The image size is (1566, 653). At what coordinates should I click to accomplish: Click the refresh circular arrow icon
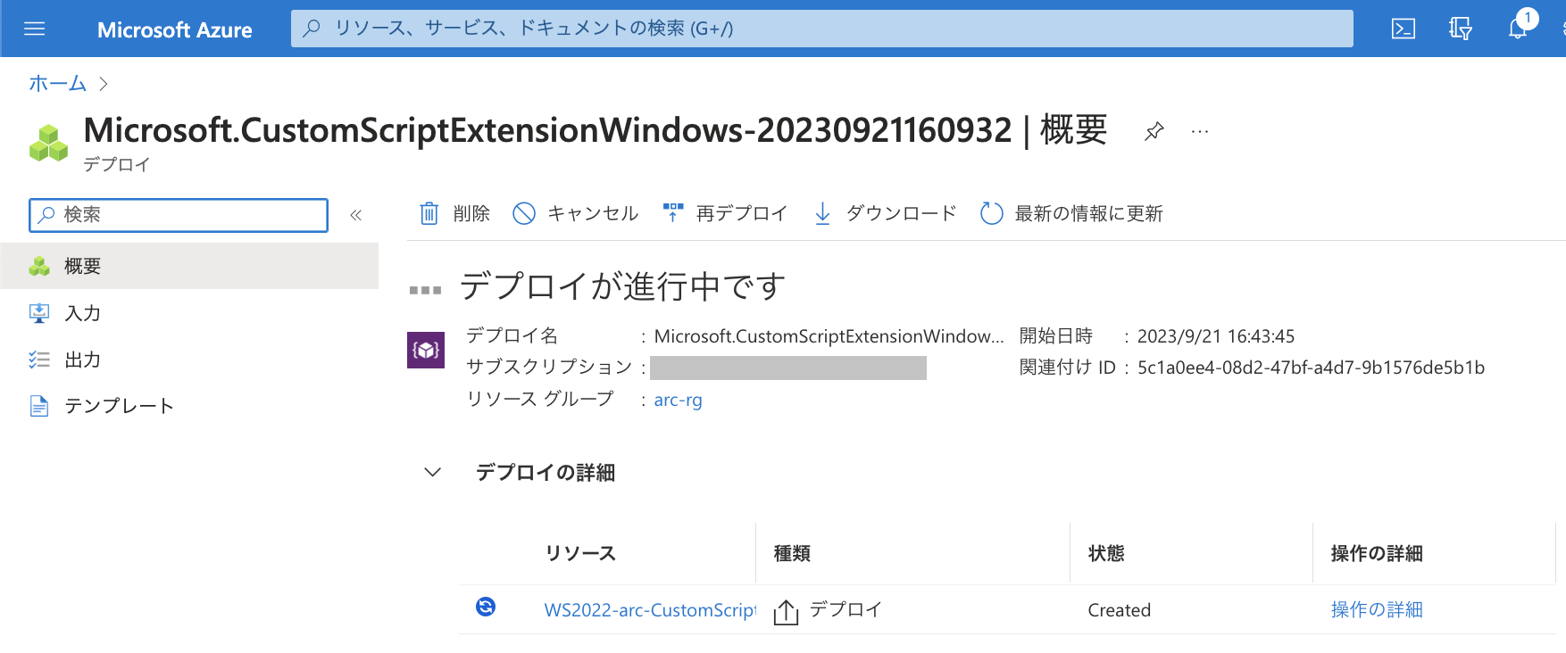tap(992, 213)
